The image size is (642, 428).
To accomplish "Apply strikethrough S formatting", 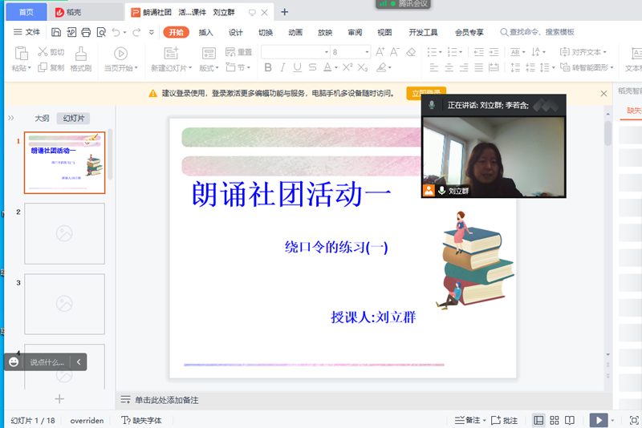I will pyautogui.click(x=312, y=67).
